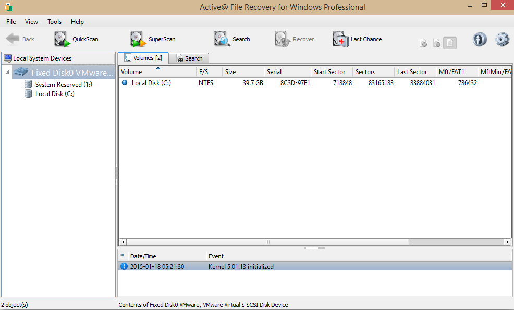
Task: Sort by the Serial column header
Action: pyautogui.click(x=287, y=72)
